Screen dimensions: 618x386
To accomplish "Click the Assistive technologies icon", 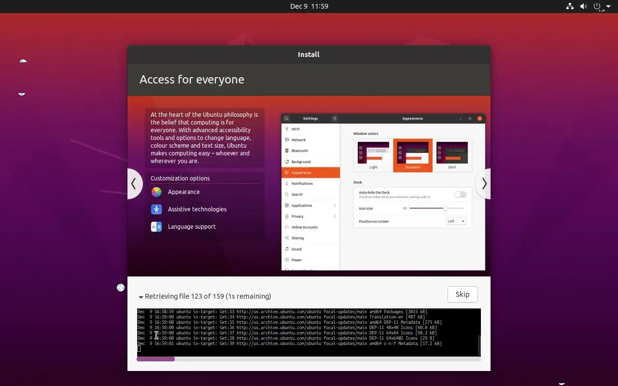I will click(x=156, y=209).
